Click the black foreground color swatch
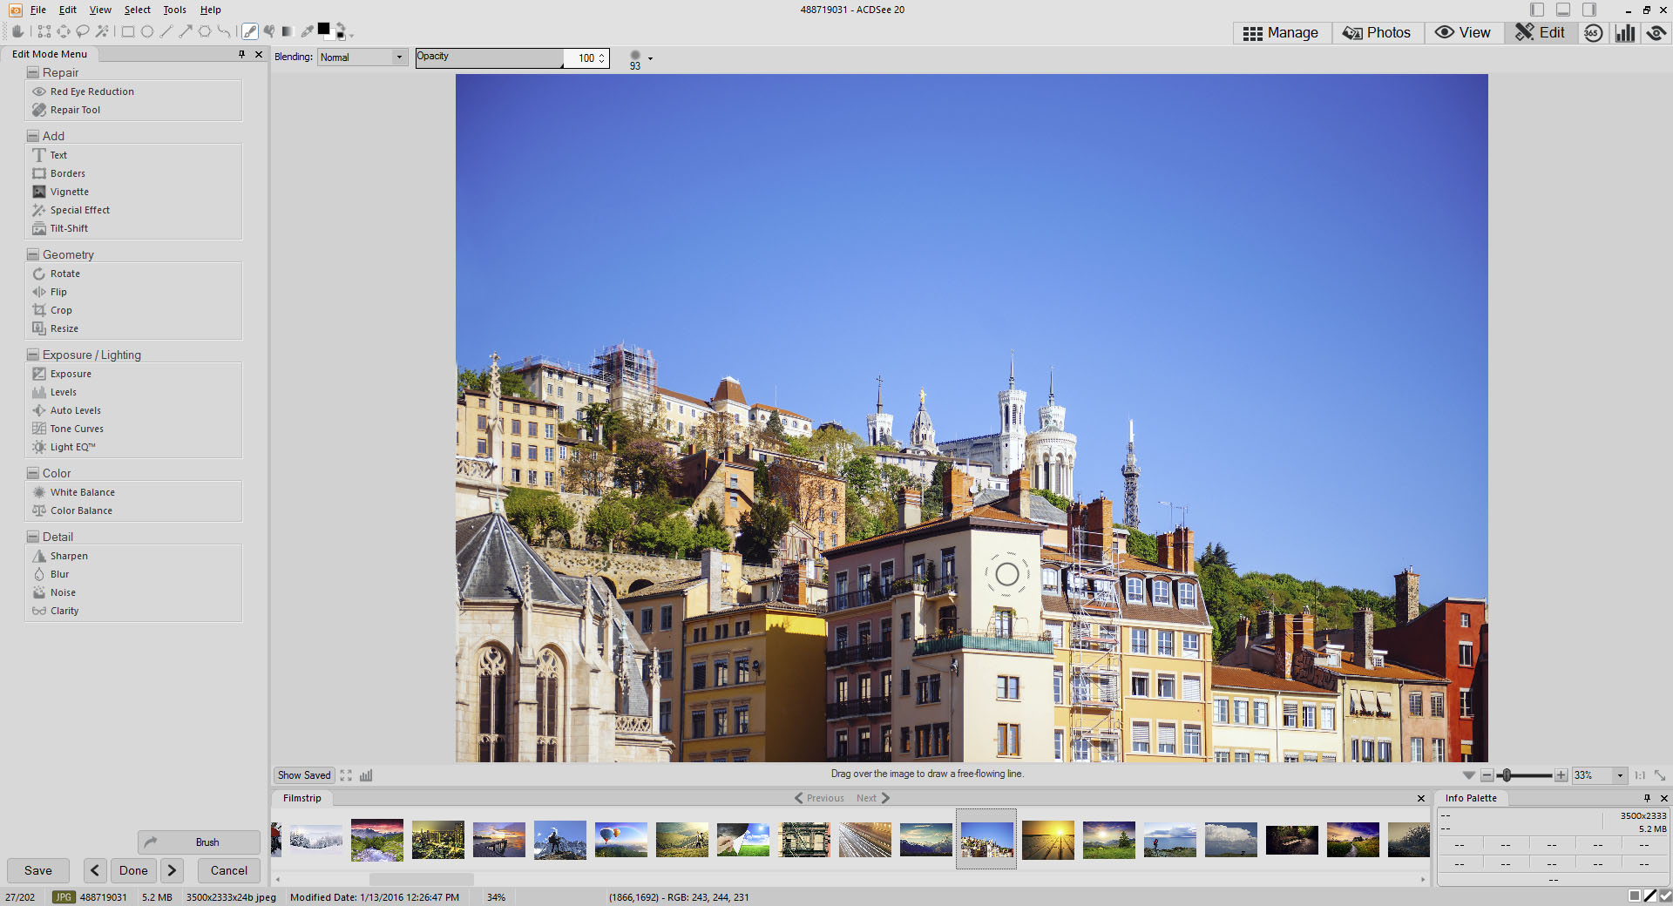Viewport: 1673px width, 906px height. 323,29
